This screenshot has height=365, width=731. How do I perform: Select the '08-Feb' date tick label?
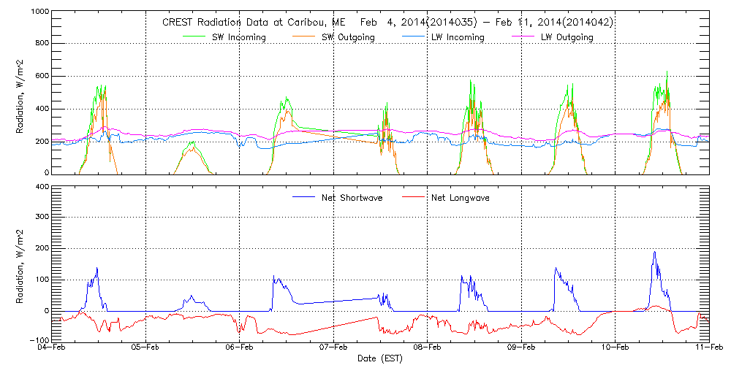(x=427, y=348)
